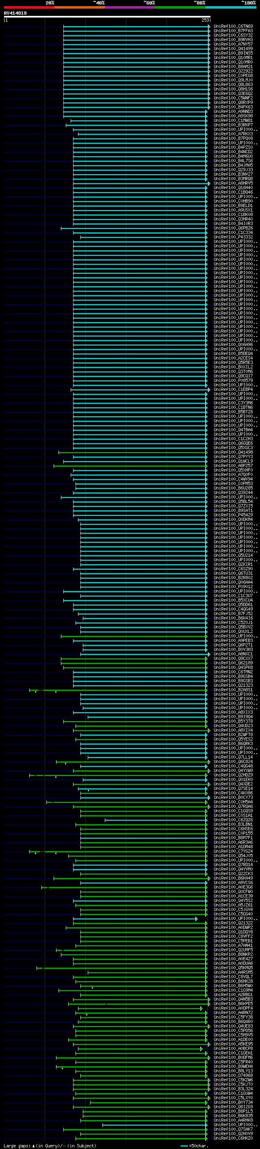Select hit label UniRef100_C1MW81
Viewport: 260px width, 1149px height.
pos(233,120)
